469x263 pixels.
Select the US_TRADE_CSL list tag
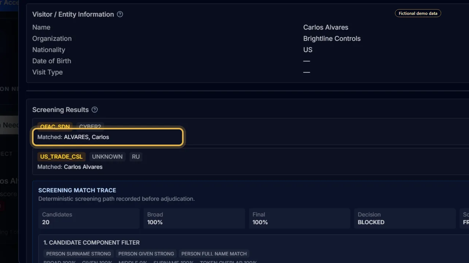click(x=61, y=157)
